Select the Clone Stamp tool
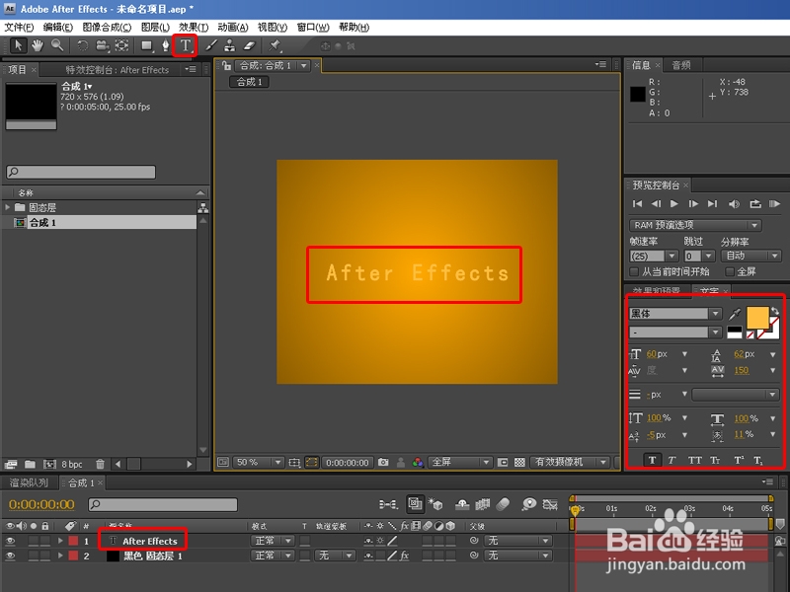Image resolution: width=790 pixels, height=592 pixels. (230, 45)
